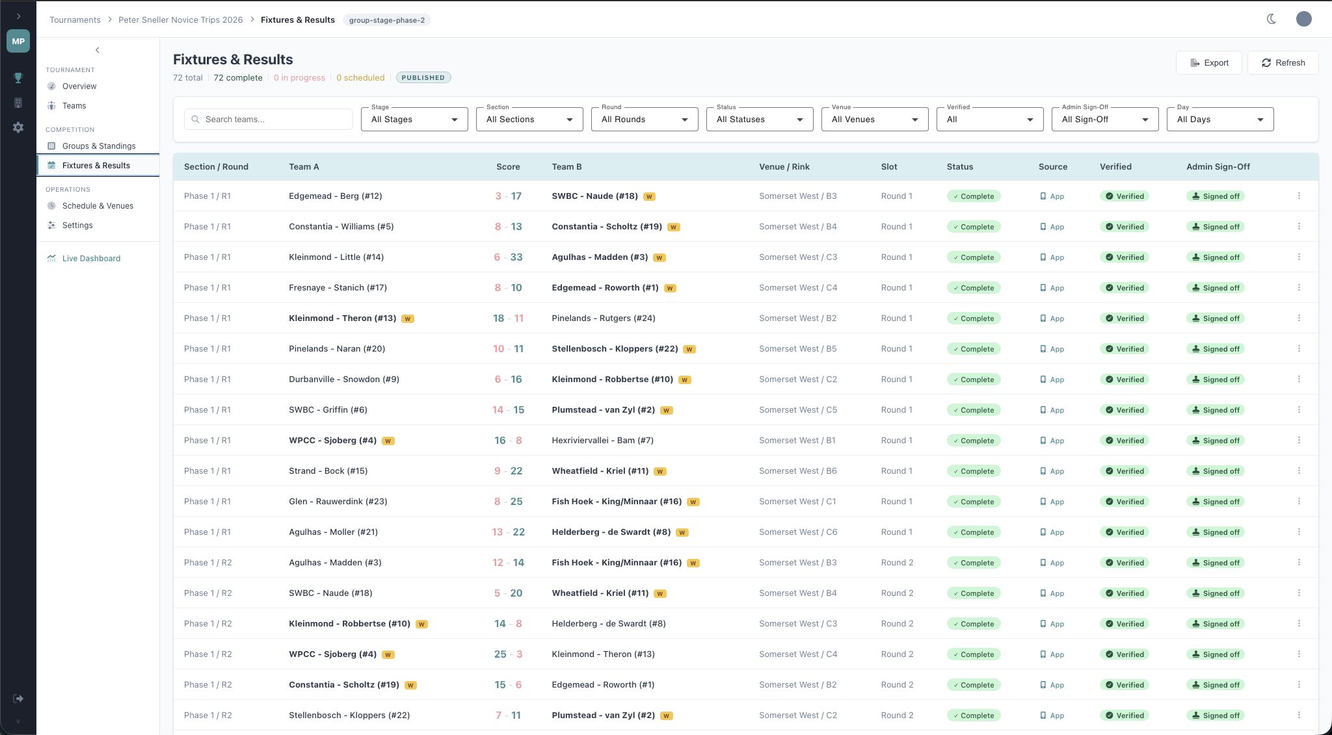Open row menu for Constantia - Williams fixture
This screenshot has height=735, width=1332.
tap(1299, 227)
